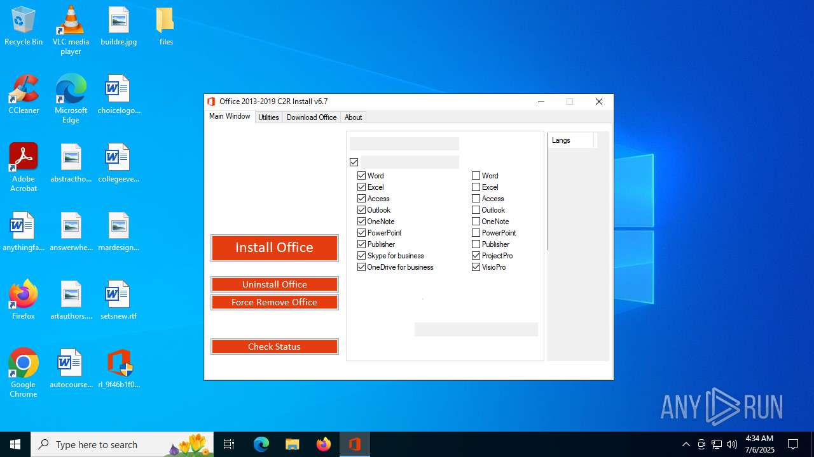Launch CCleaner from the desktop
The height and width of the screenshot is (457, 814).
(x=24, y=95)
